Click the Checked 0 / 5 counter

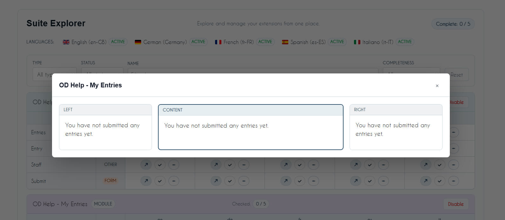[x=251, y=204]
